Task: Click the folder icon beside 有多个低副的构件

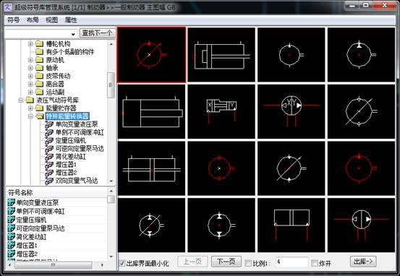Action: point(39,52)
